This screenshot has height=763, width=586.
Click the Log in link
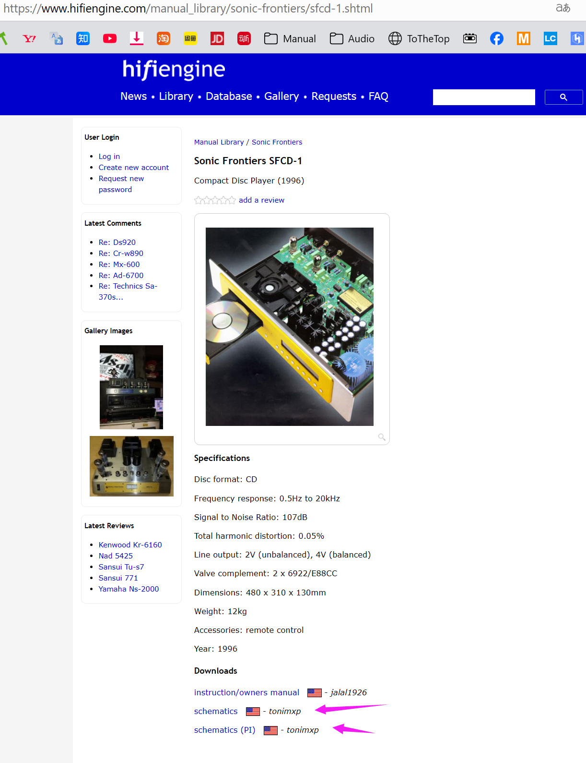109,157
